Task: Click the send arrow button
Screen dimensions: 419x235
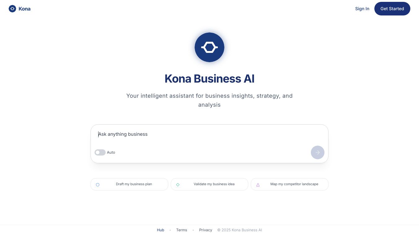Action: [317, 152]
